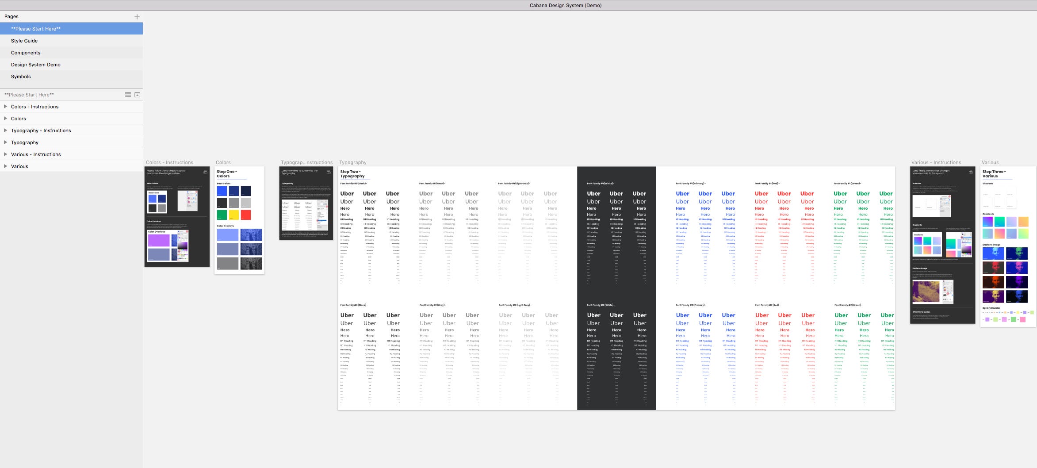Click the artboard thumbnail view icon
The width and height of the screenshot is (1037, 468).
[x=137, y=94]
